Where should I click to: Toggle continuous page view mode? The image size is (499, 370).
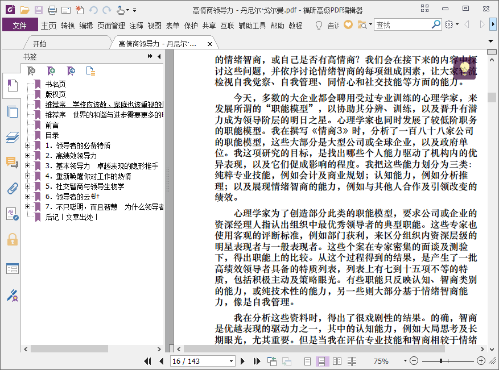click(322, 361)
